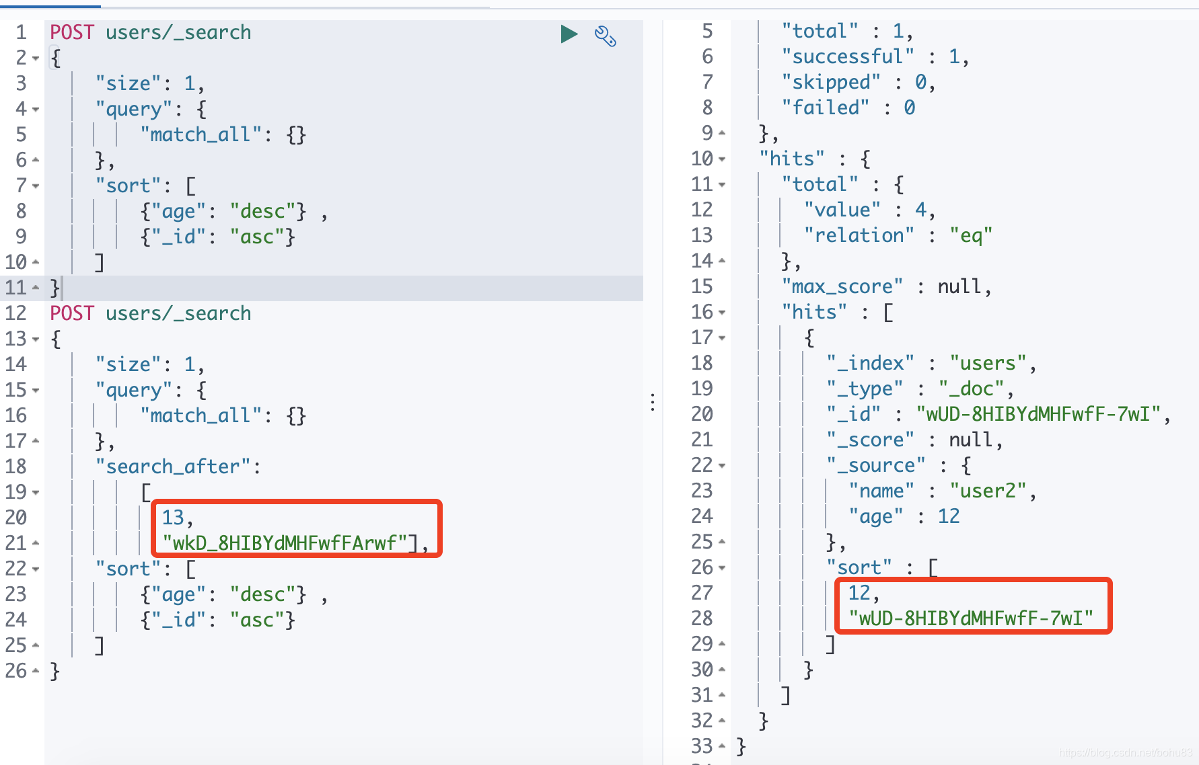
Task: Run the first users/_search request
Action: tap(569, 34)
